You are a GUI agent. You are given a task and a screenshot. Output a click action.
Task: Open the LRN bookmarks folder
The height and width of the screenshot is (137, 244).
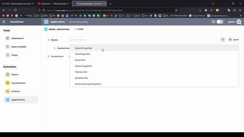point(44,16)
